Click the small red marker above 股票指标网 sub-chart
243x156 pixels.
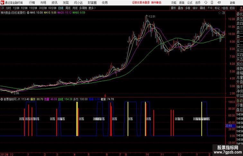pyautogui.click(x=105, y=96)
